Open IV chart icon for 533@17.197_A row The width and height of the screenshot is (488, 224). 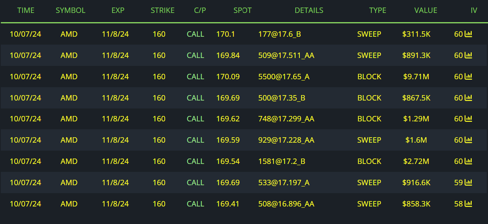(x=468, y=182)
